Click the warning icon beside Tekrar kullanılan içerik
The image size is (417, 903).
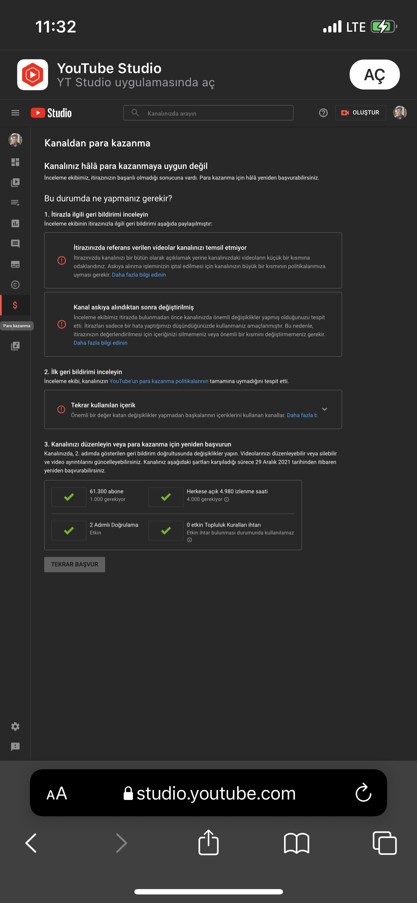click(x=61, y=409)
